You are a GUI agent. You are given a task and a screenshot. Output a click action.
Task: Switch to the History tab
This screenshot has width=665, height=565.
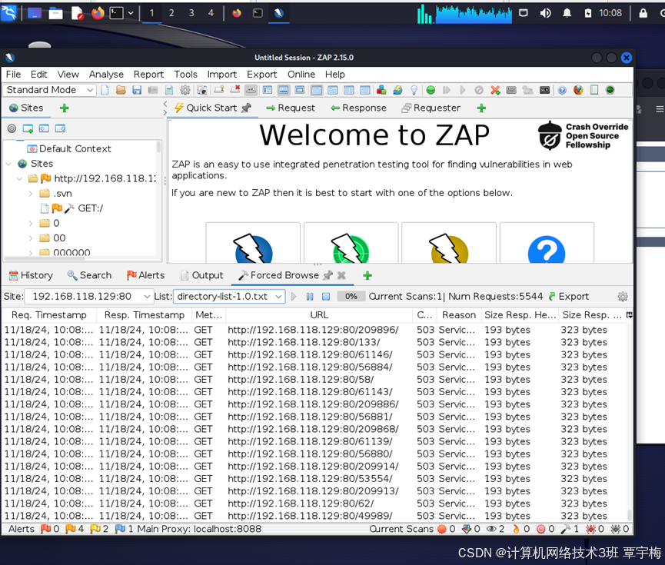(31, 275)
